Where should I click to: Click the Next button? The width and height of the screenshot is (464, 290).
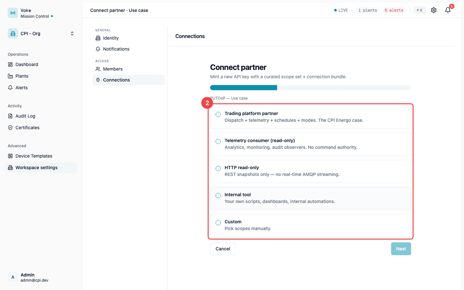(x=401, y=249)
